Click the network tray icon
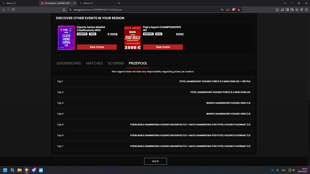310x174 pixels. tap(290, 170)
